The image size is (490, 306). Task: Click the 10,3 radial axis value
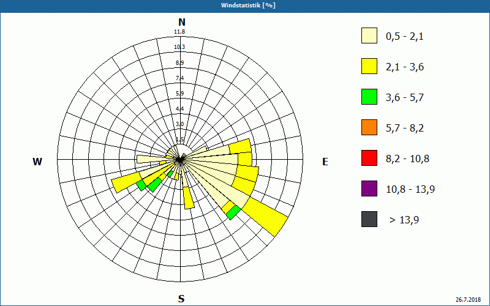click(179, 47)
